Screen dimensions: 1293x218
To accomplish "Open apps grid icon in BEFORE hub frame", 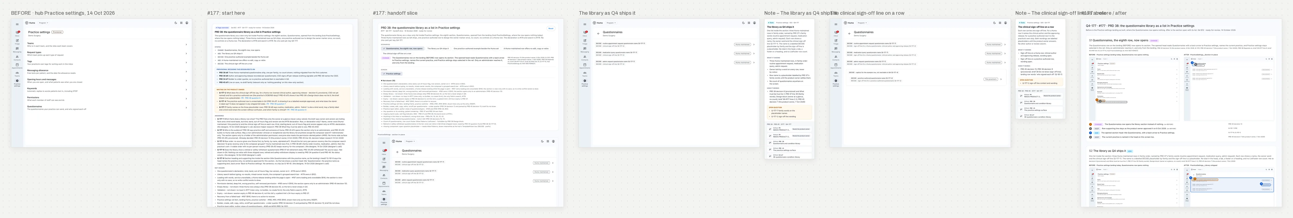I will (181, 23).
